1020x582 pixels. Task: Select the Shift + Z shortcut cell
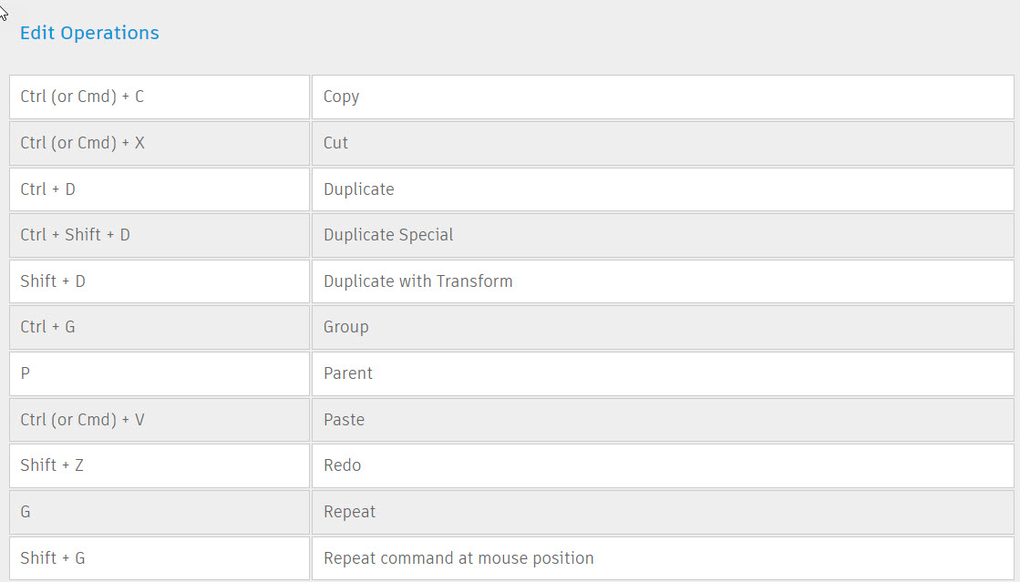click(160, 465)
